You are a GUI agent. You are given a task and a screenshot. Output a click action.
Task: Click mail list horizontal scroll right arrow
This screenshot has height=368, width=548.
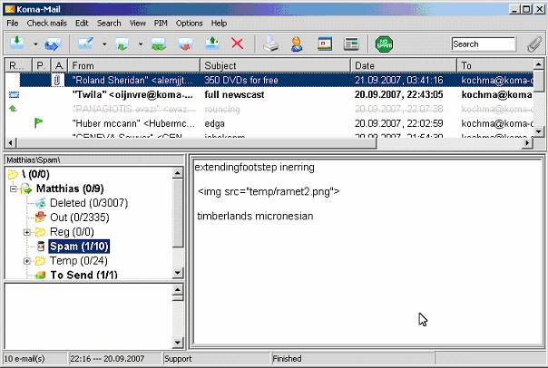[528, 143]
